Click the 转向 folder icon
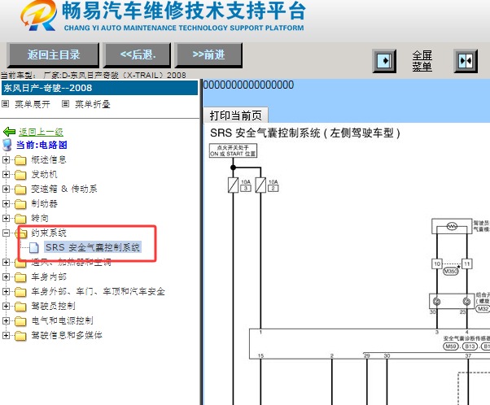 point(20,219)
